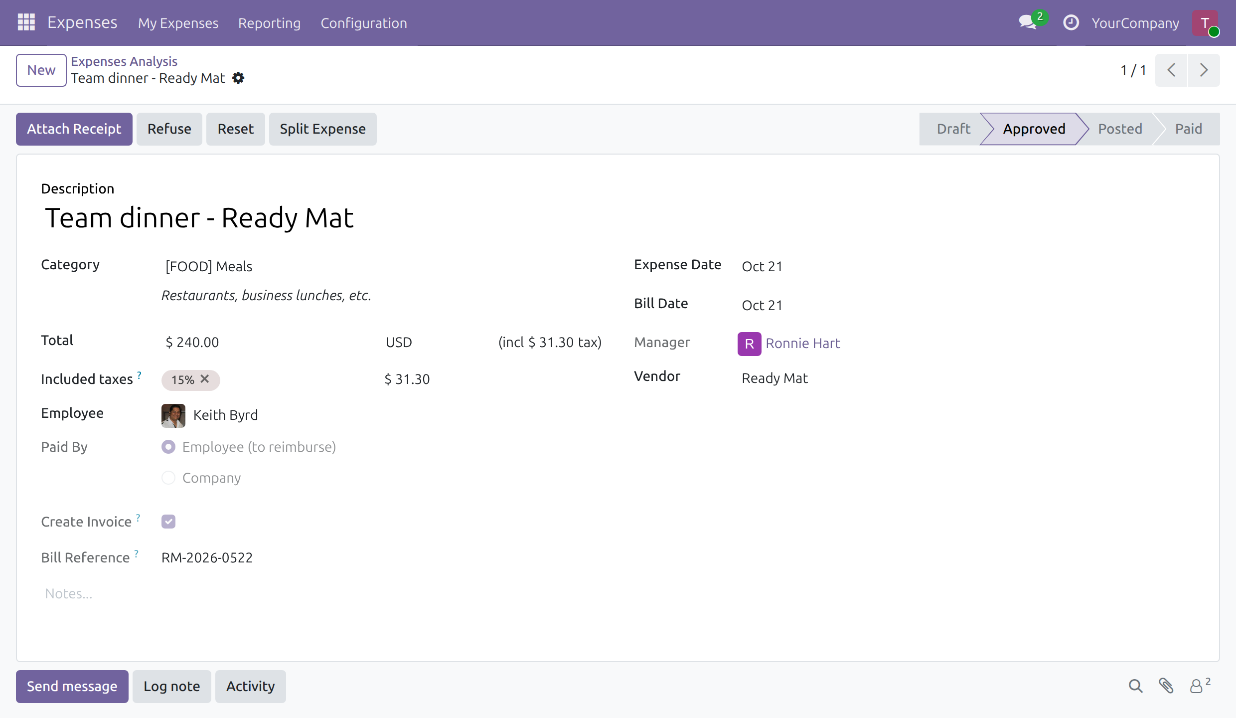The height and width of the screenshot is (718, 1236).
Task: Open the Reporting menu
Action: (x=269, y=23)
